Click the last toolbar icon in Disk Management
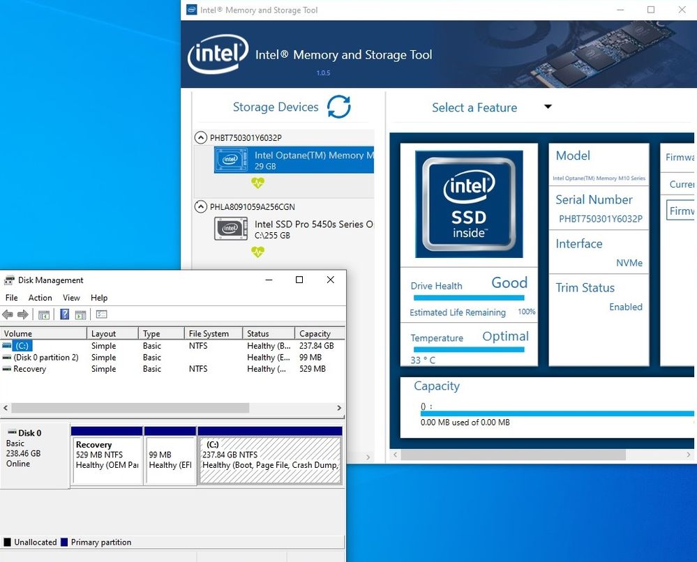The width and height of the screenshot is (697, 562). pos(101,314)
